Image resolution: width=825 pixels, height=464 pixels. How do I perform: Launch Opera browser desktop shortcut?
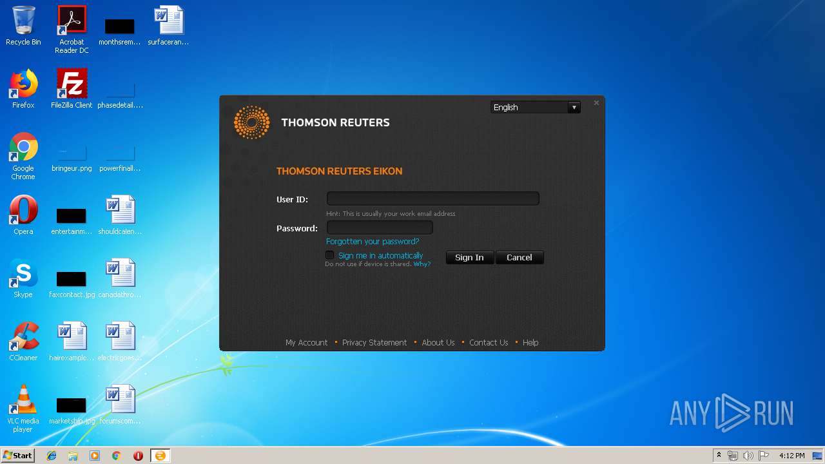click(x=23, y=215)
